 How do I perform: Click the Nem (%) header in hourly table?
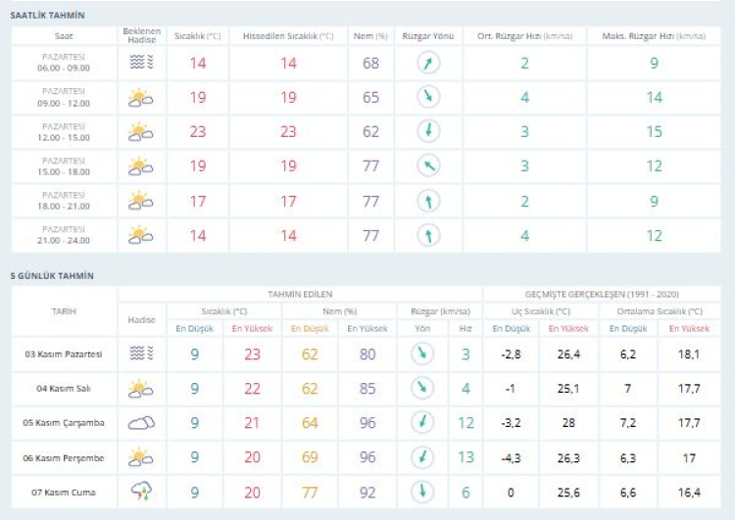[370, 35]
